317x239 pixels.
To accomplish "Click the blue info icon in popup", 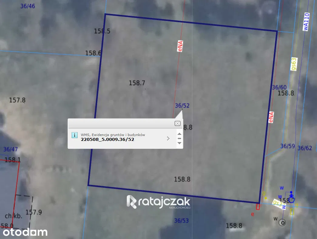I will click(x=74, y=135).
